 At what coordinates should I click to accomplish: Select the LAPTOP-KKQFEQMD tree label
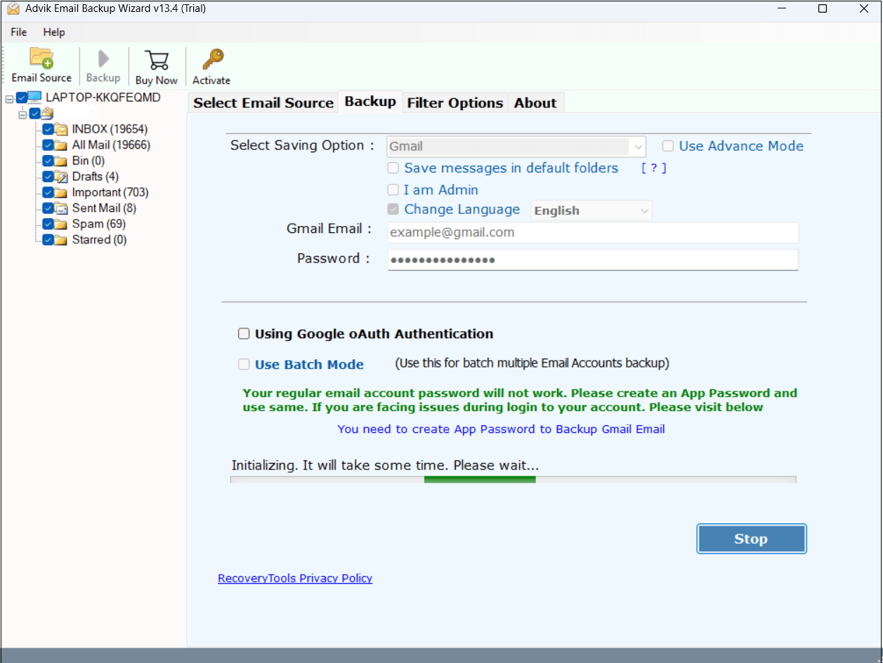tap(103, 98)
